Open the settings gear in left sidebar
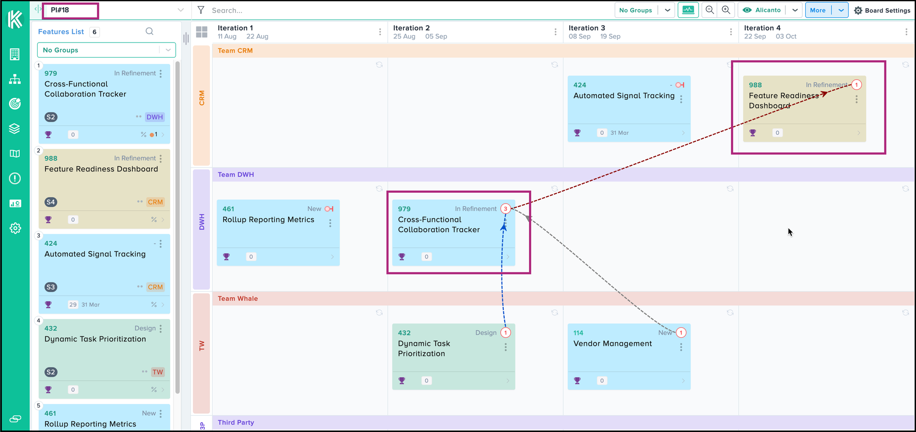Viewport: 916px width, 432px height. pyautogui.click(x=15, y=228)
